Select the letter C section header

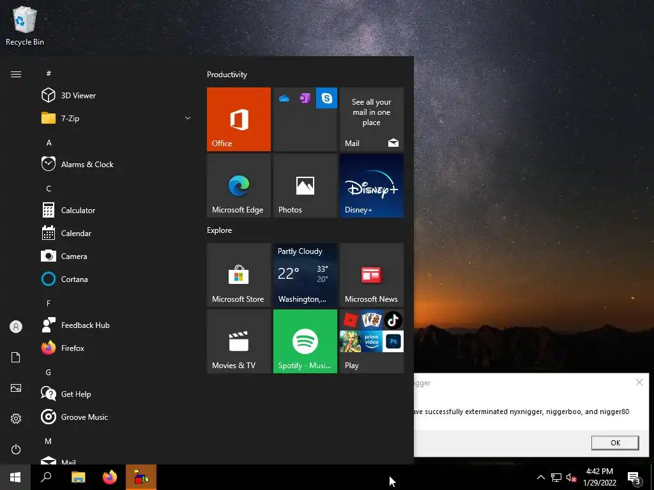[x=49, y=188]
